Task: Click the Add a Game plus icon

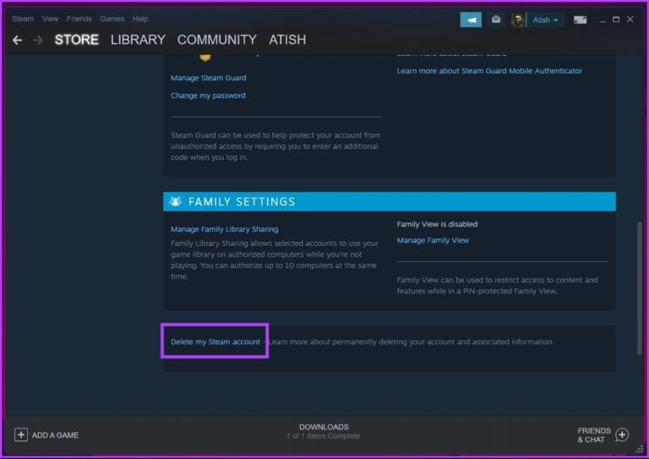Action: coord(20,434)
